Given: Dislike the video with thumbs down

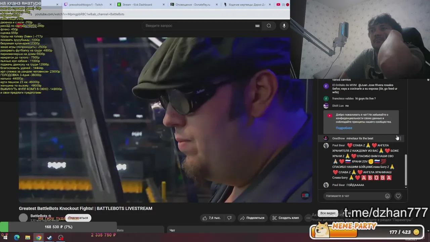Looking at the screenshot, I should (x=229, y=218).
